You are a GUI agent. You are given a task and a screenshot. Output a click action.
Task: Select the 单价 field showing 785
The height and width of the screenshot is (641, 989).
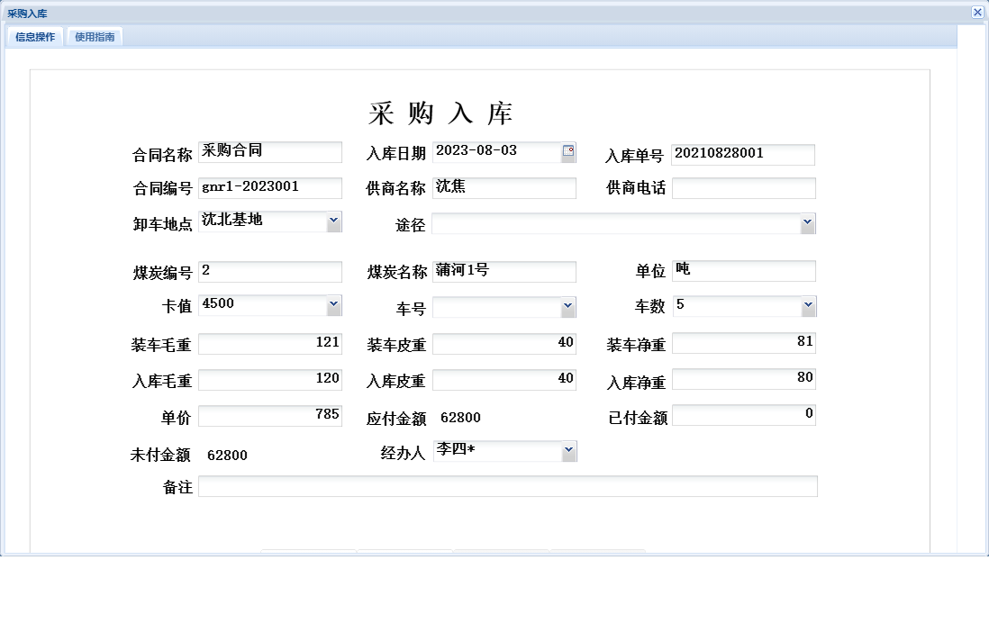click(270, 415)
